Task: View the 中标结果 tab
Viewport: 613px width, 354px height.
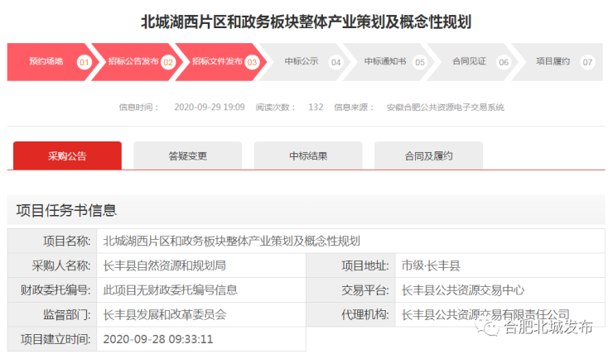Action: 307,155
